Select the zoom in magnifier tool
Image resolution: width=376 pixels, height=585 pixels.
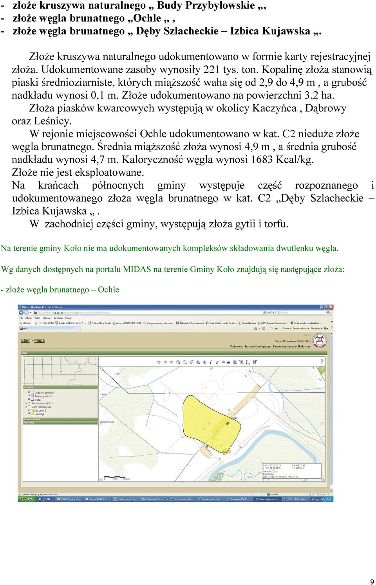178,362
